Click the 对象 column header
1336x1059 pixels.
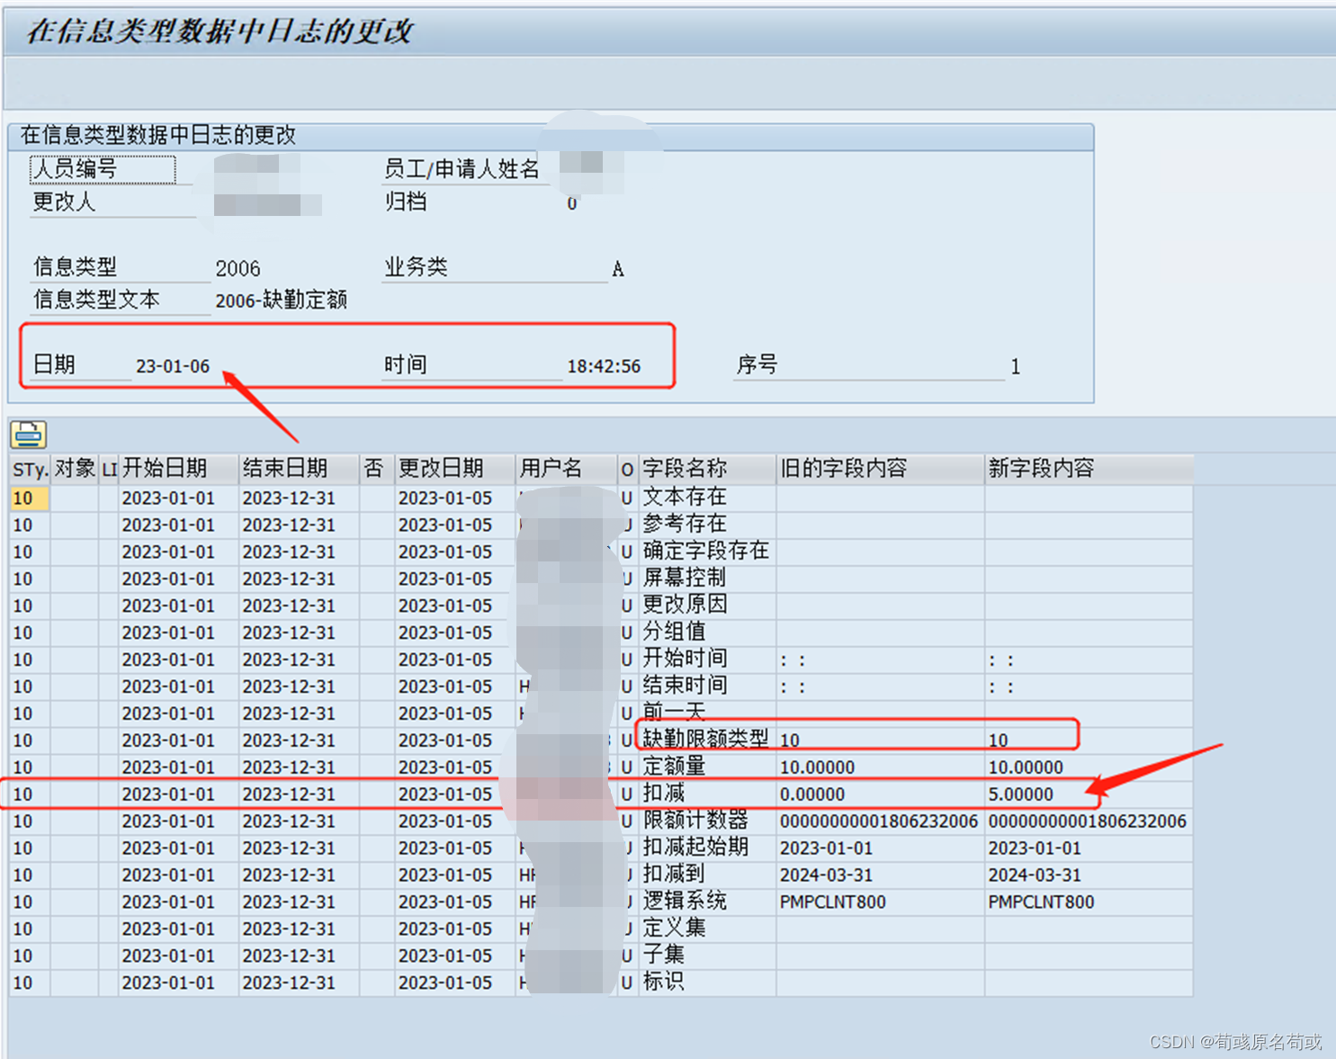(x=75, y=469)
